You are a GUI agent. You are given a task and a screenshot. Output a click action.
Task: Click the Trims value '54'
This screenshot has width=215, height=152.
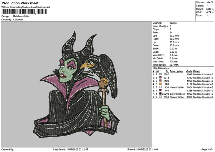[171, 33]
